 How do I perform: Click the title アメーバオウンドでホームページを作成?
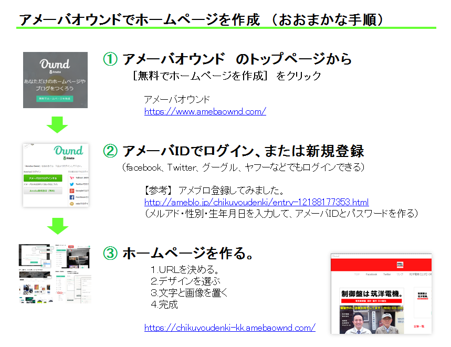coord(140,20)
